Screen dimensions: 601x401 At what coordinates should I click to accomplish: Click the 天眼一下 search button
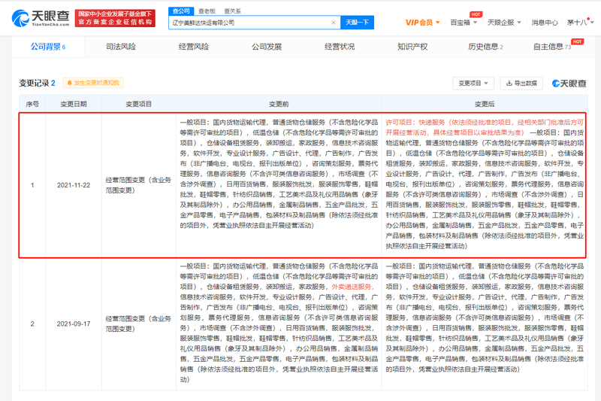click(x=358, y=23)
